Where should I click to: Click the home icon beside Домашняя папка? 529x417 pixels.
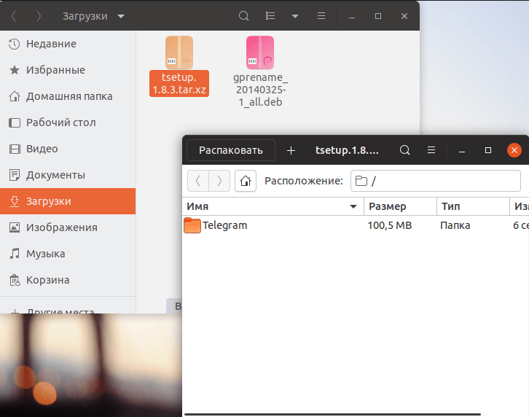tap(14, 96)
